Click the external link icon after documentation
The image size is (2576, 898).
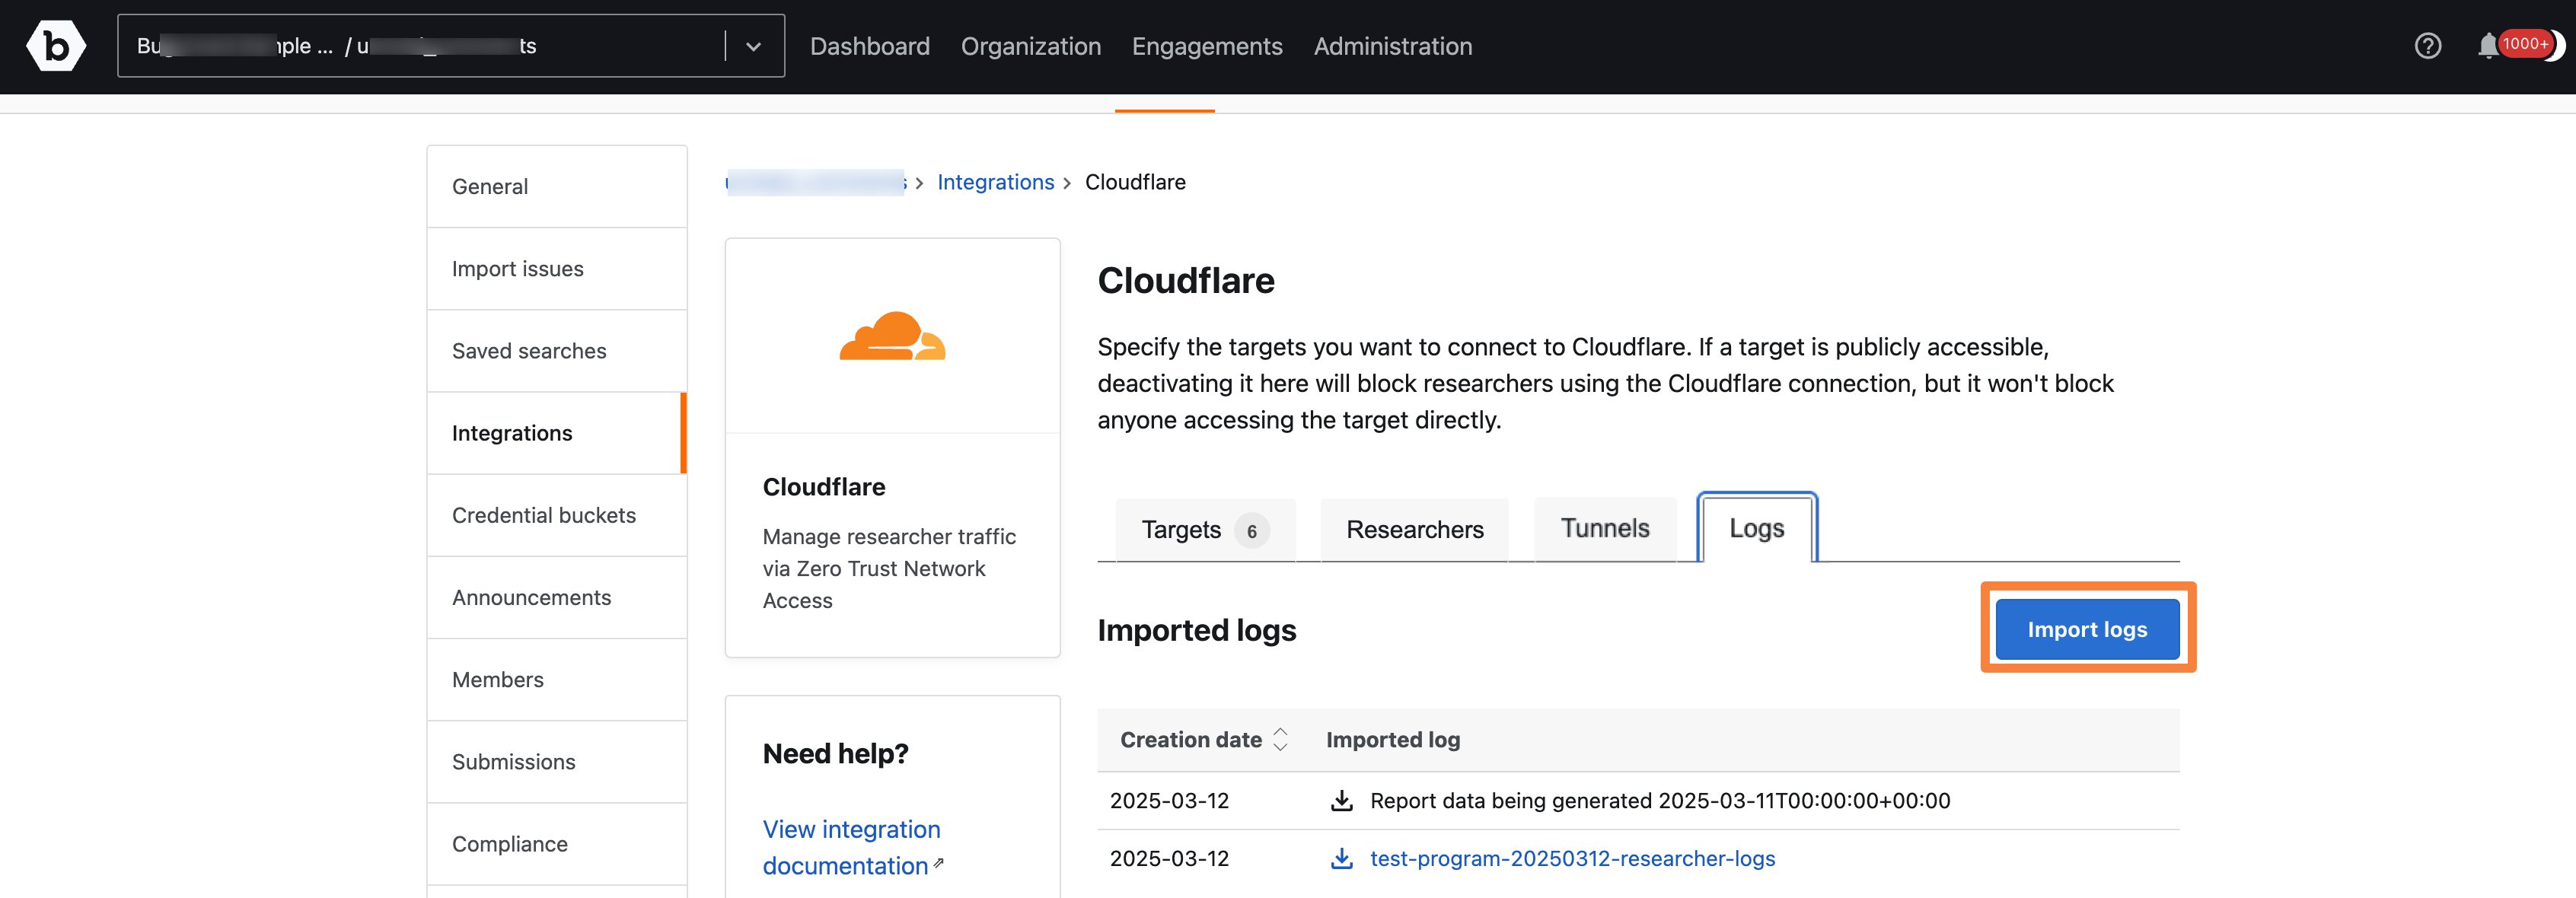[938, 862]
